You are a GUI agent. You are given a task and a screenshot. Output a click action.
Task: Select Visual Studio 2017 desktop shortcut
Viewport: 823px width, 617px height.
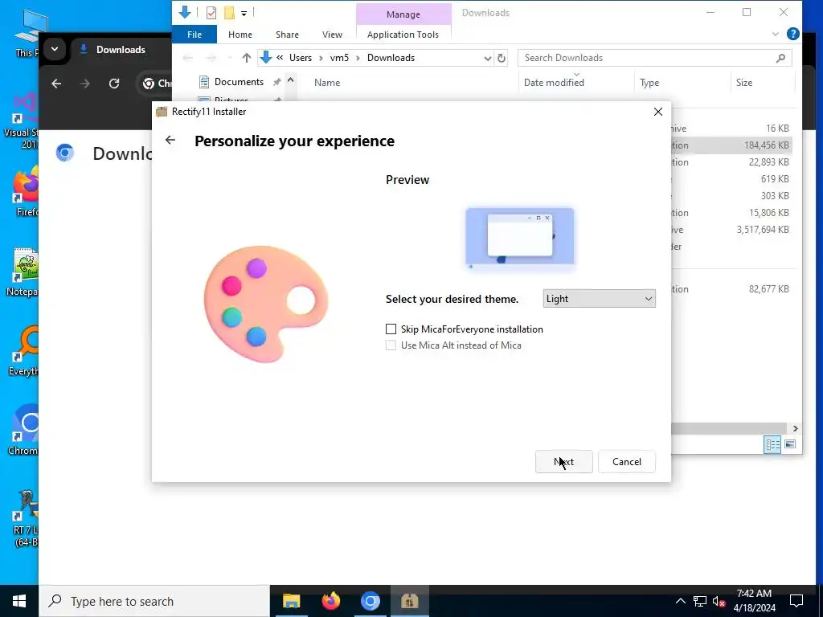click(21, 121)
